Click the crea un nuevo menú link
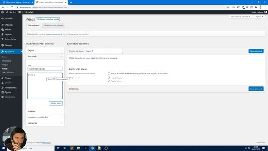The width and height of the screenshot is (268, 151). coord(54,34)
